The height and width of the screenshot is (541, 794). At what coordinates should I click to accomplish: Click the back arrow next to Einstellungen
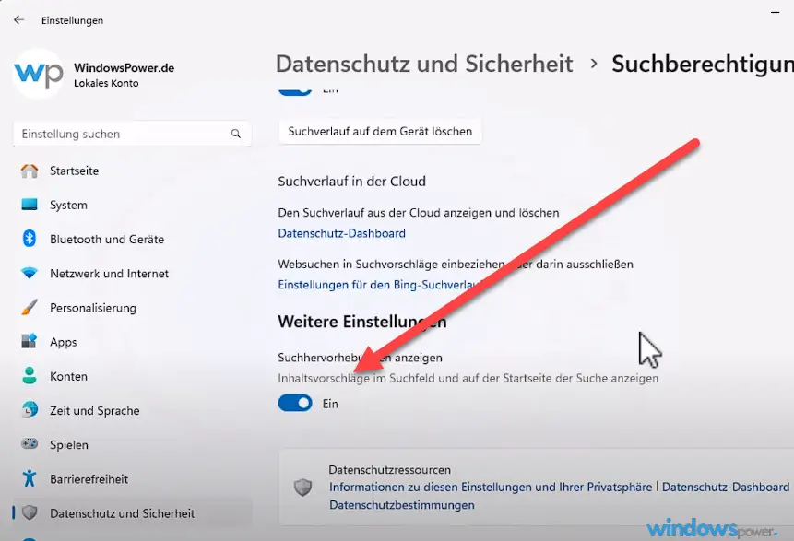[x=18, y=19]
